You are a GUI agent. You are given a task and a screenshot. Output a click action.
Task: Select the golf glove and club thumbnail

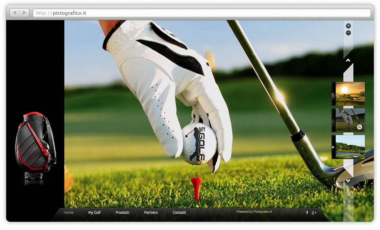coord(348,120)
